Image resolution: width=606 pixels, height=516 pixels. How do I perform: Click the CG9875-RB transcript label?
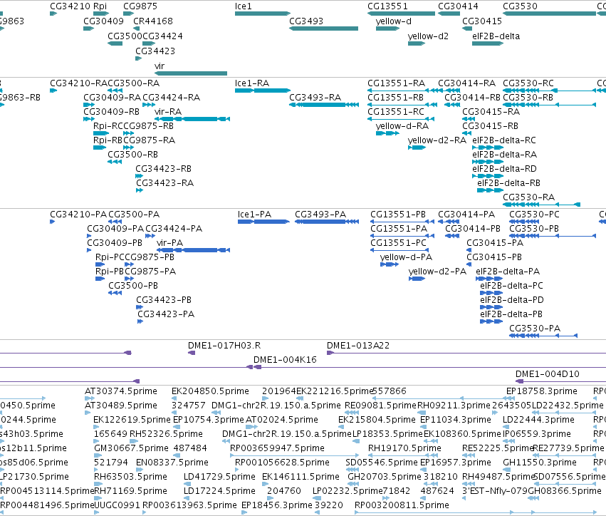point(148,126)
